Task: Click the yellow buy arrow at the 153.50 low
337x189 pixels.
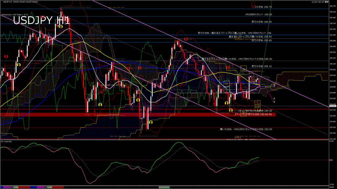Action: point(151,122)
